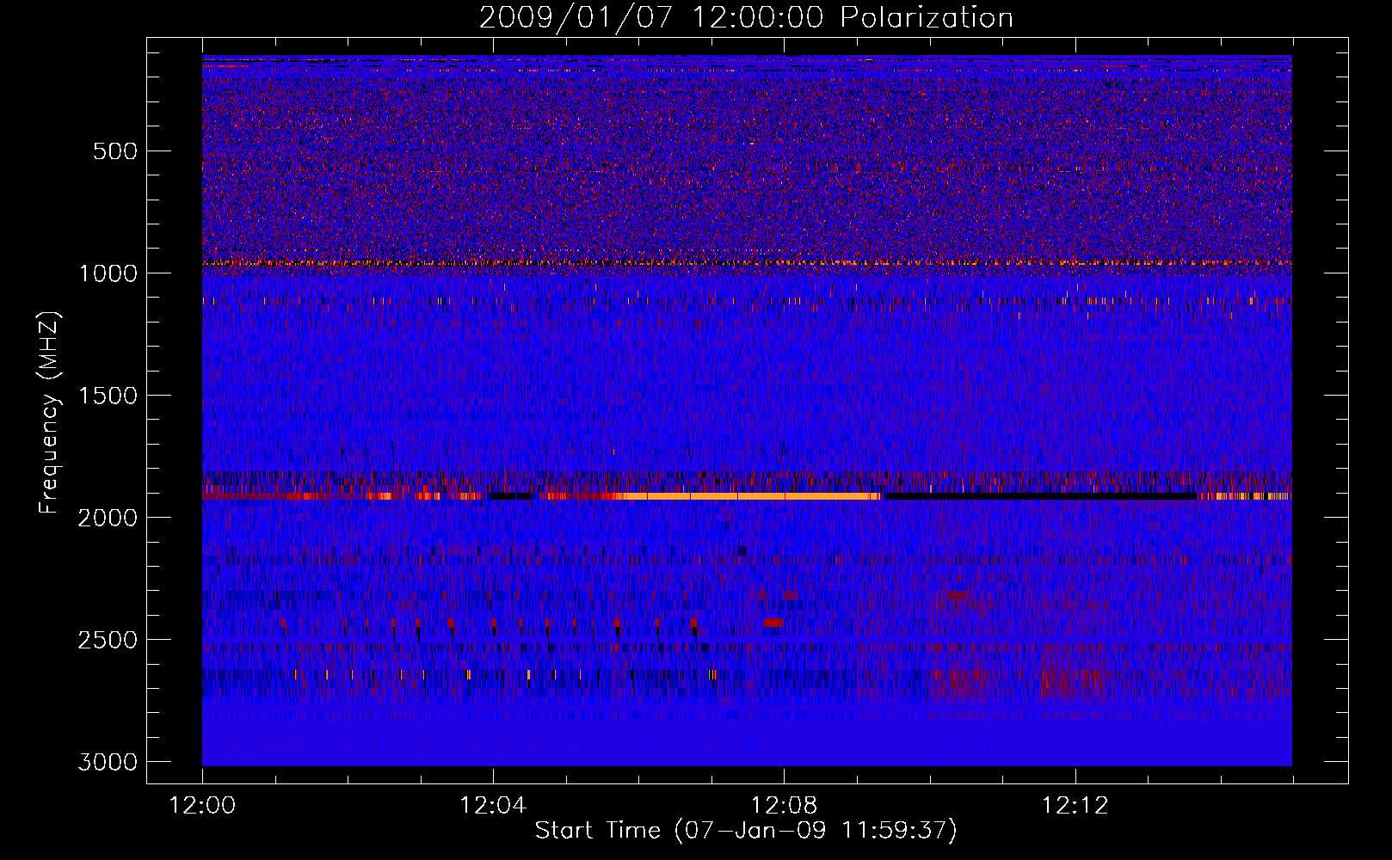Click the plot title '2009/01/07 12:00:00 Polarization'
Screen dimensions: 1392x860
coord(746,17)
